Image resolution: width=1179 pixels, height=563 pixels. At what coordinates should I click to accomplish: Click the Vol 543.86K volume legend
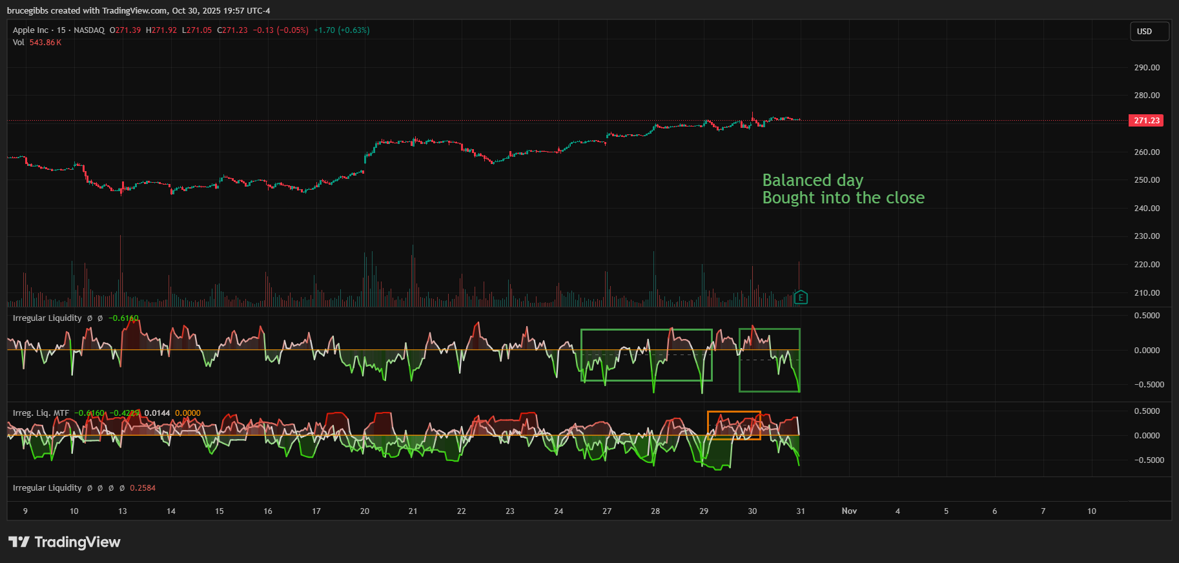coord(37,43)
